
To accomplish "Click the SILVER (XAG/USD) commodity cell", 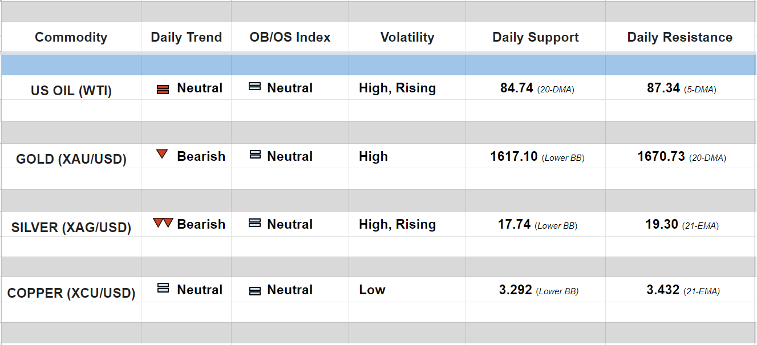I will click(71, 228).
